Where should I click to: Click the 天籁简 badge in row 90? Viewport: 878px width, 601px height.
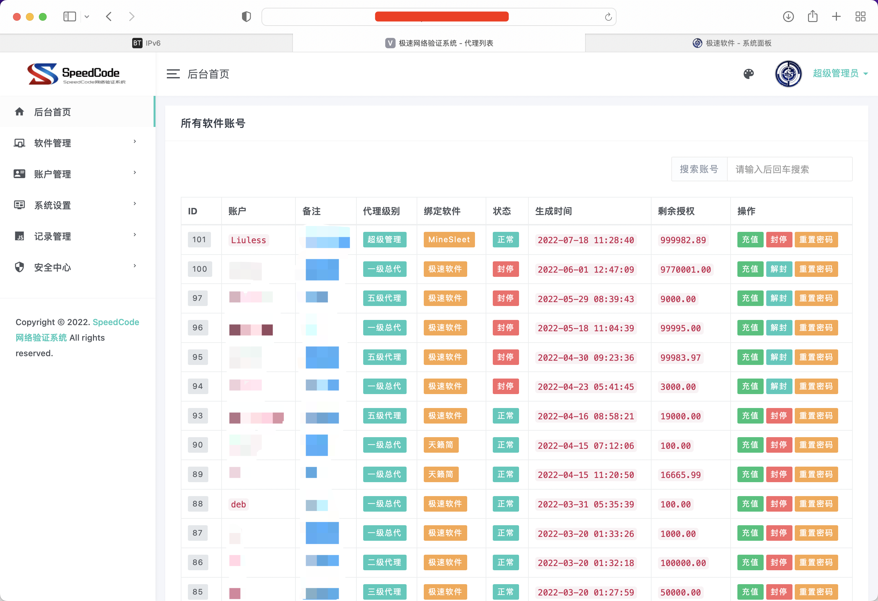pos(441,445)
